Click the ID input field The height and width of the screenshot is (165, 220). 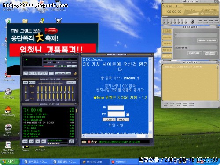[x=116, y=107]
